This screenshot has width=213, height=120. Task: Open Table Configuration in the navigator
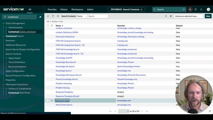click(x=15, y=71)
